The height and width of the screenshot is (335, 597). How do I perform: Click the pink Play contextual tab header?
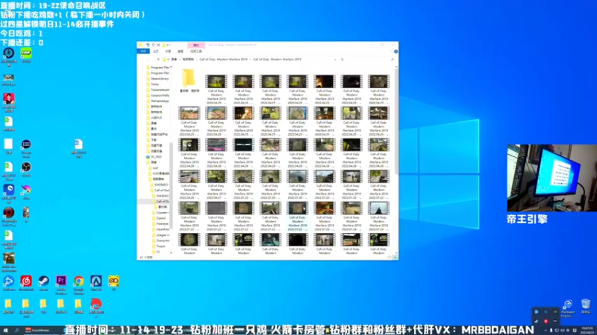(196, 45)
